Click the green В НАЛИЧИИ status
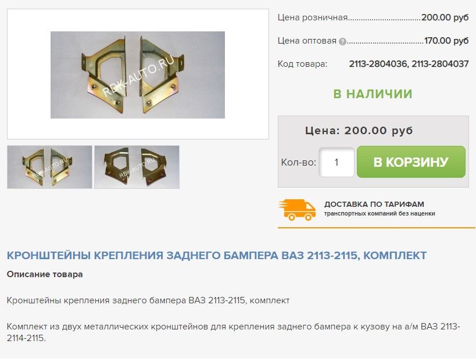The width and height of the screenshot is (476, 362). pos(373,94)
